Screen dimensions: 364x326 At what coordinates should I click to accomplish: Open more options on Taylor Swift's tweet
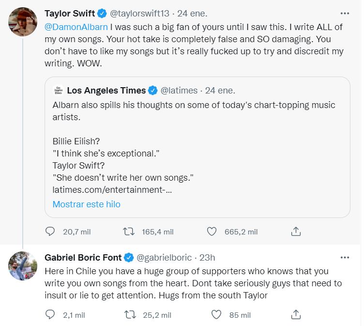(344, 14)
